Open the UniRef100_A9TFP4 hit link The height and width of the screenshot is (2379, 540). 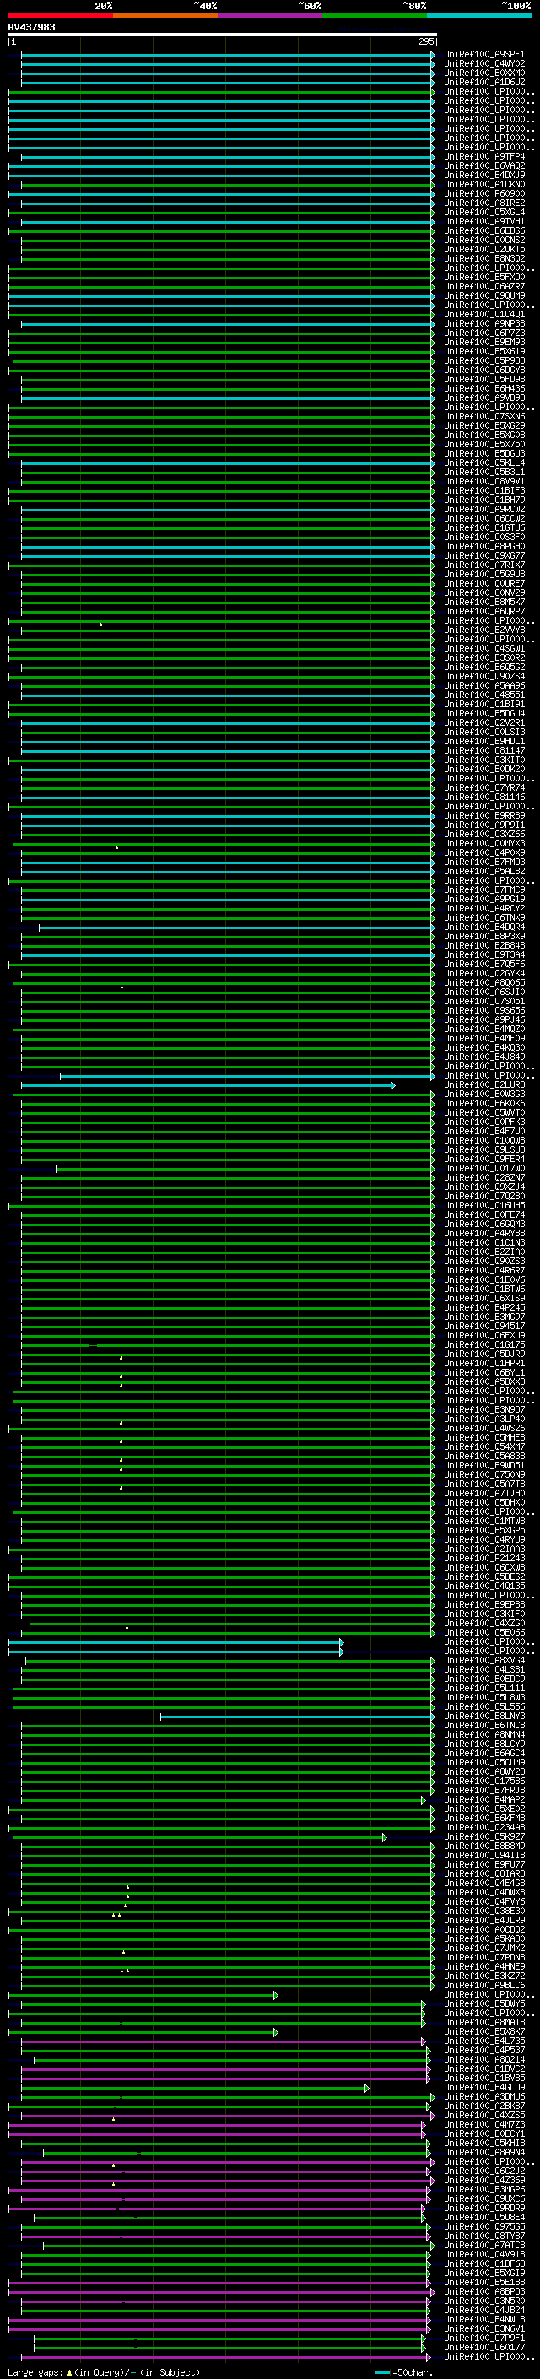pos(483,157)
